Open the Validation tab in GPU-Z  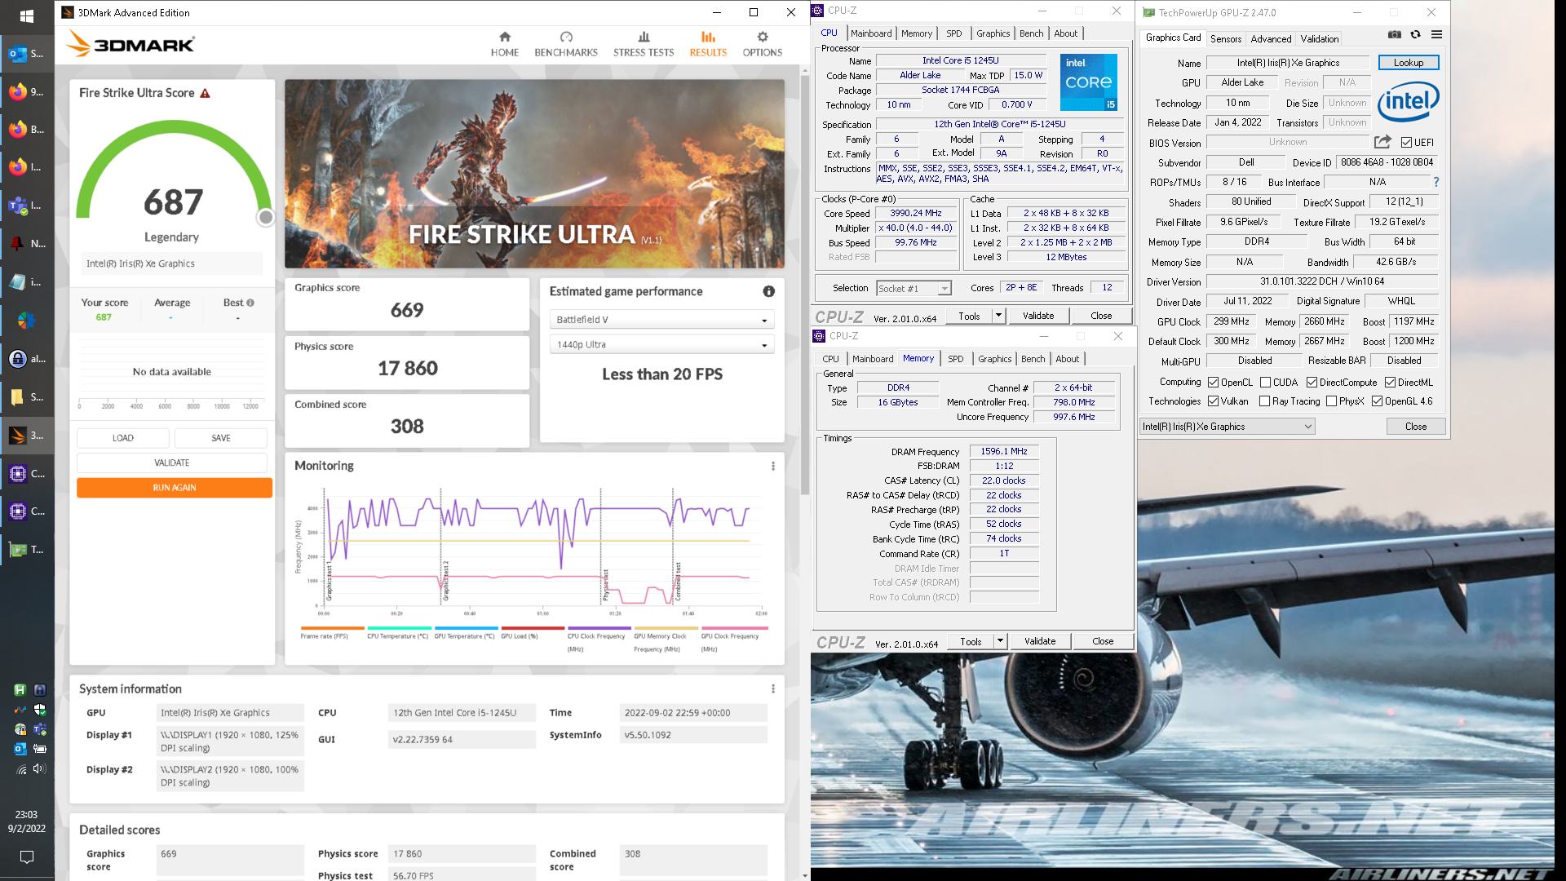1319,38
